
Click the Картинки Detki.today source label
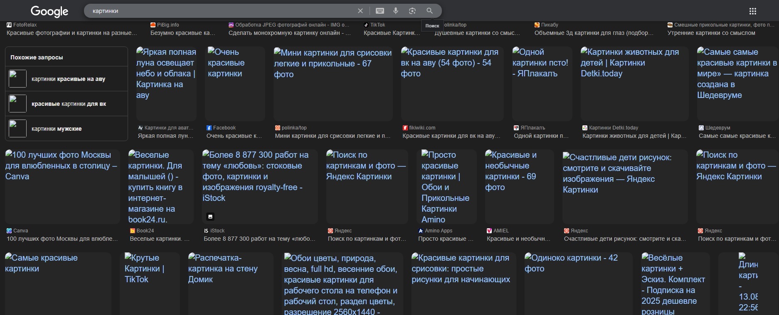(614, 128)
